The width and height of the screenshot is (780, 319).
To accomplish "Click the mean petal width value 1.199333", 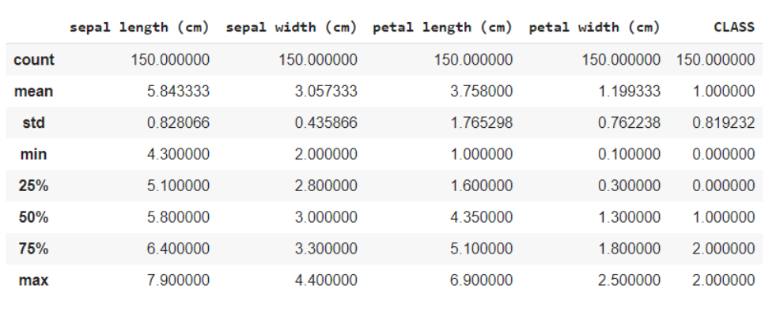I will [629, 92].
